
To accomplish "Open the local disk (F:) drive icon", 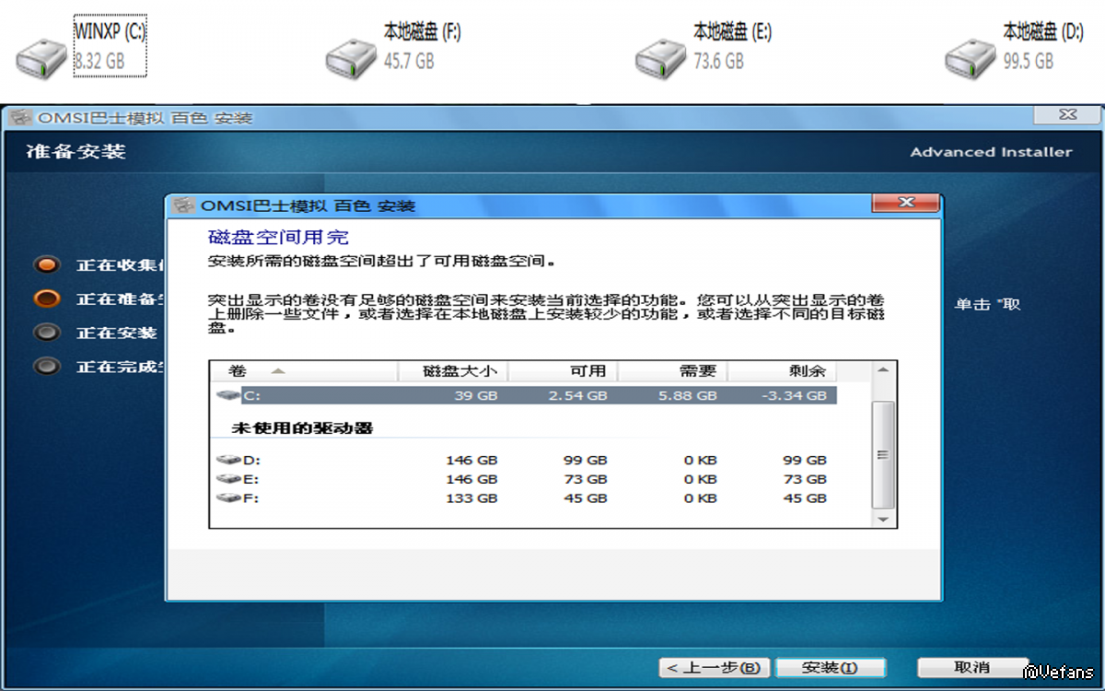I will coord(351,56).
